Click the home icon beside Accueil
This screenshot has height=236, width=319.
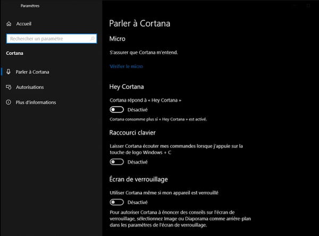(x=9, y=24)
